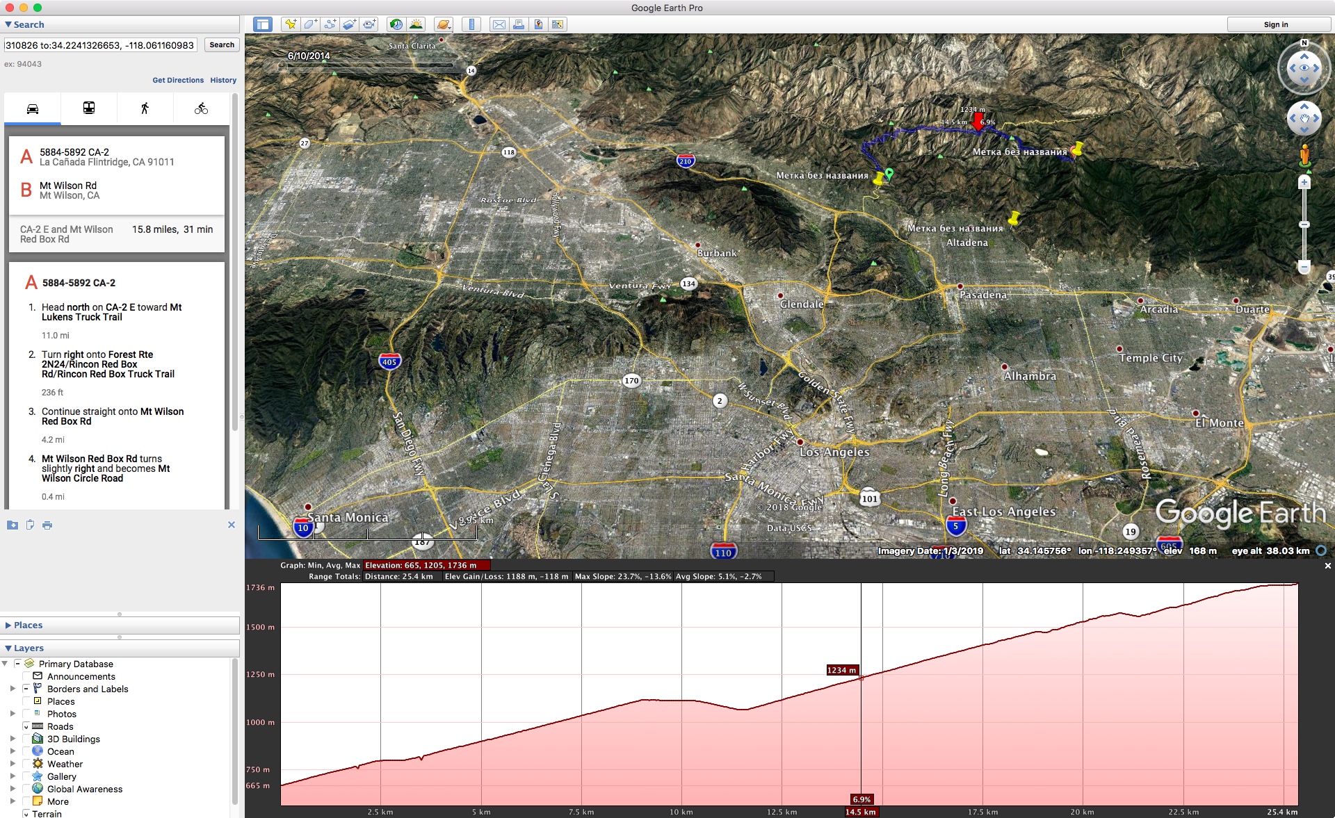The width and height of the screenshot is (1335, 818).
Task: Click the zoom slider handle
Action: (x=1304, y=224)
